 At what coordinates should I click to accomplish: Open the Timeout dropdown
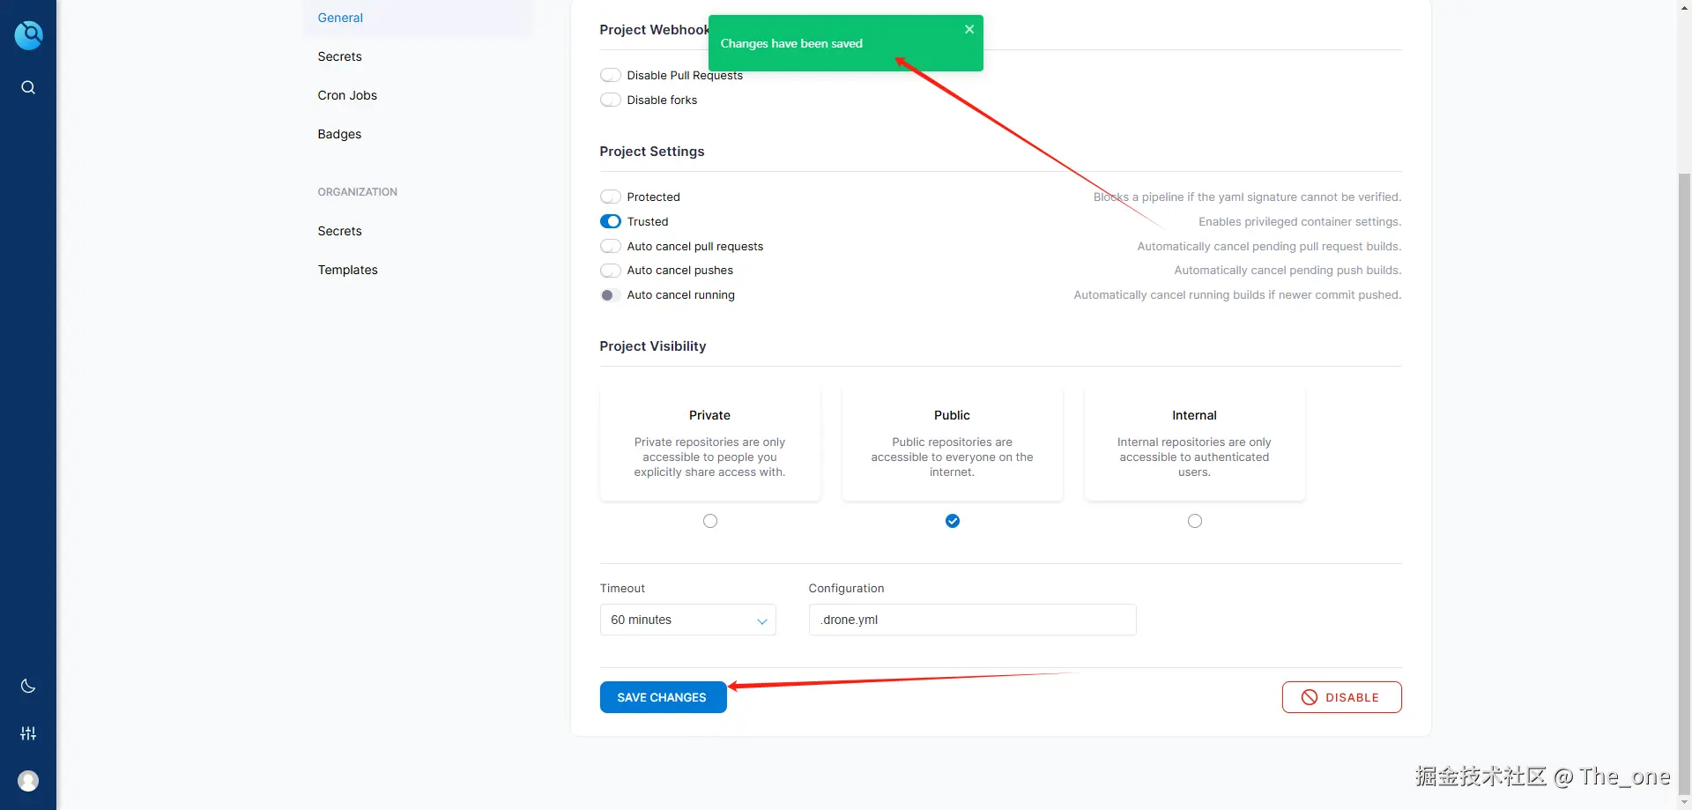687,620
